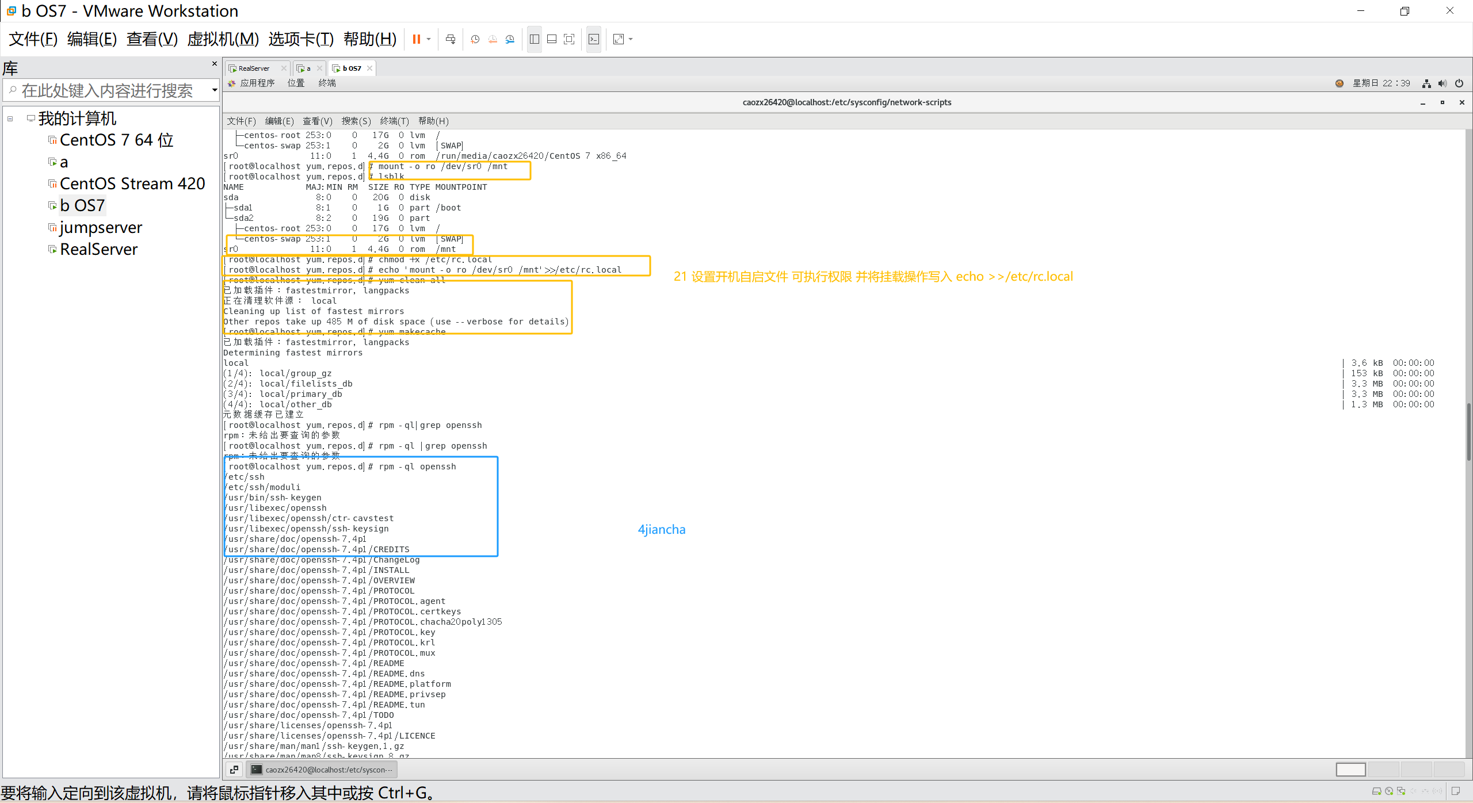Click the terminal vertical scrollbar thumb
The width and height of the screenshot is (1473, 803).
click(x=1468, y=431)
